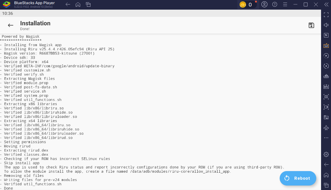Toggle fullscreen from the side toolbar
The height and width of the screenshot is (190, 331).
326,14
